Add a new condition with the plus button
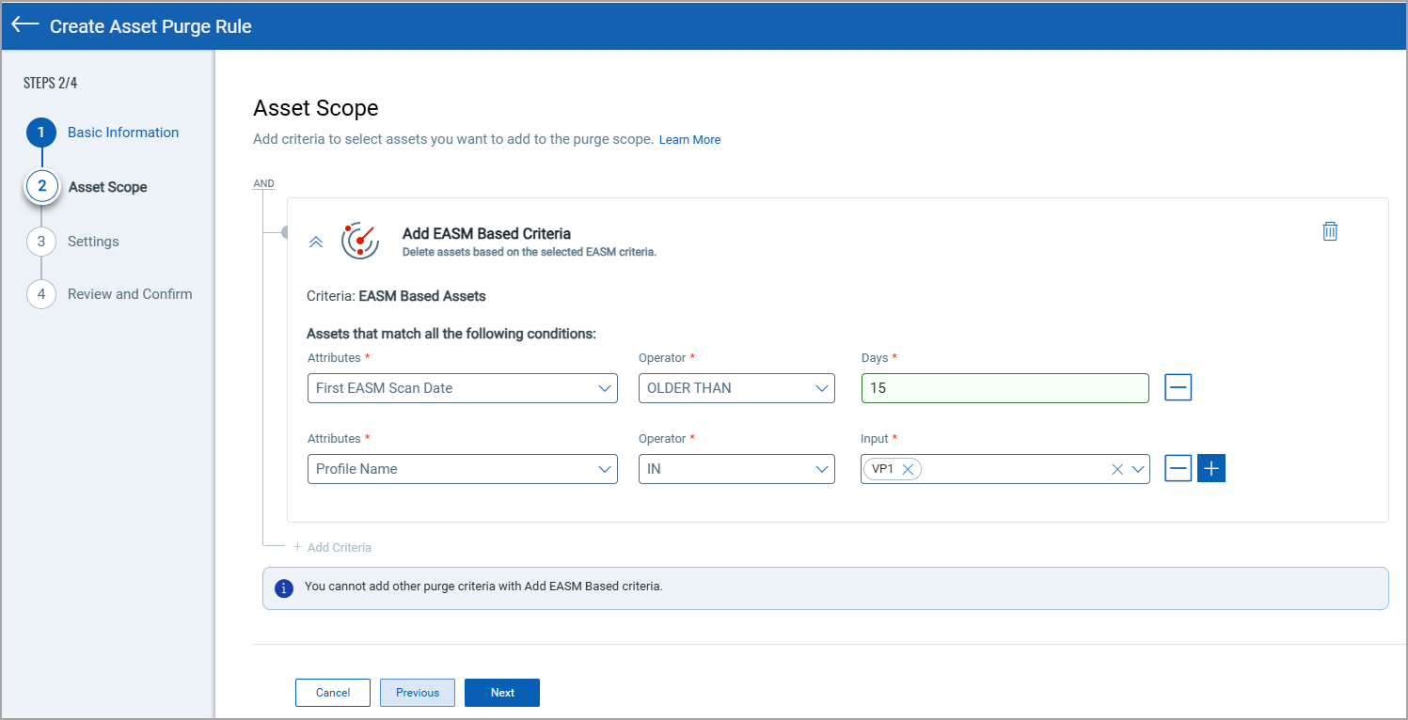The image size is (1408, 720). [x=1210, y=467]
